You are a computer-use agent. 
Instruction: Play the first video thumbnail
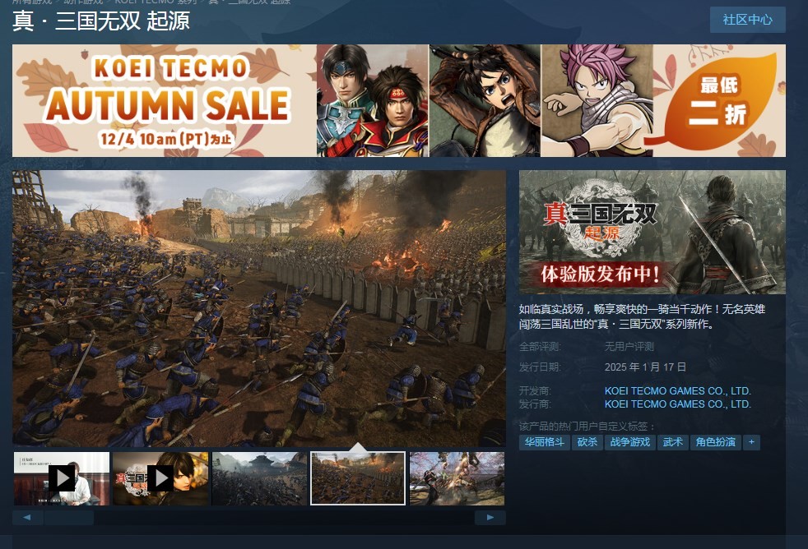pos(62,478)
